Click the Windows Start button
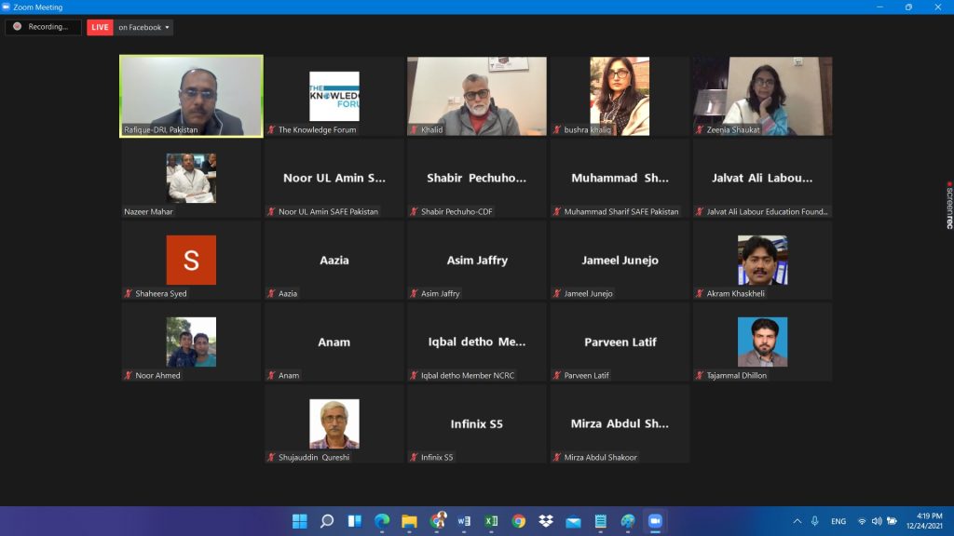Image resolution: width=954 pixels, height=536 pixels. click(x=300, y=521)
